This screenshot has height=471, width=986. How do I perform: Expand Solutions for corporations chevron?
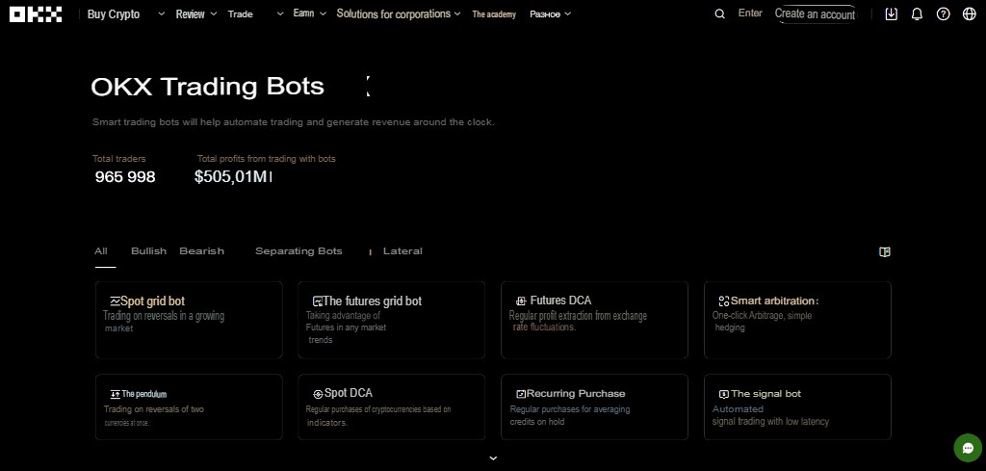(x=457, y=13)
